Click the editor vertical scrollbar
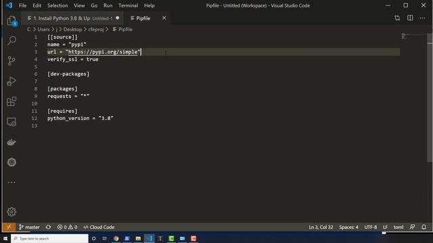The width and height of the screenshot is (433, 243). 430,97
